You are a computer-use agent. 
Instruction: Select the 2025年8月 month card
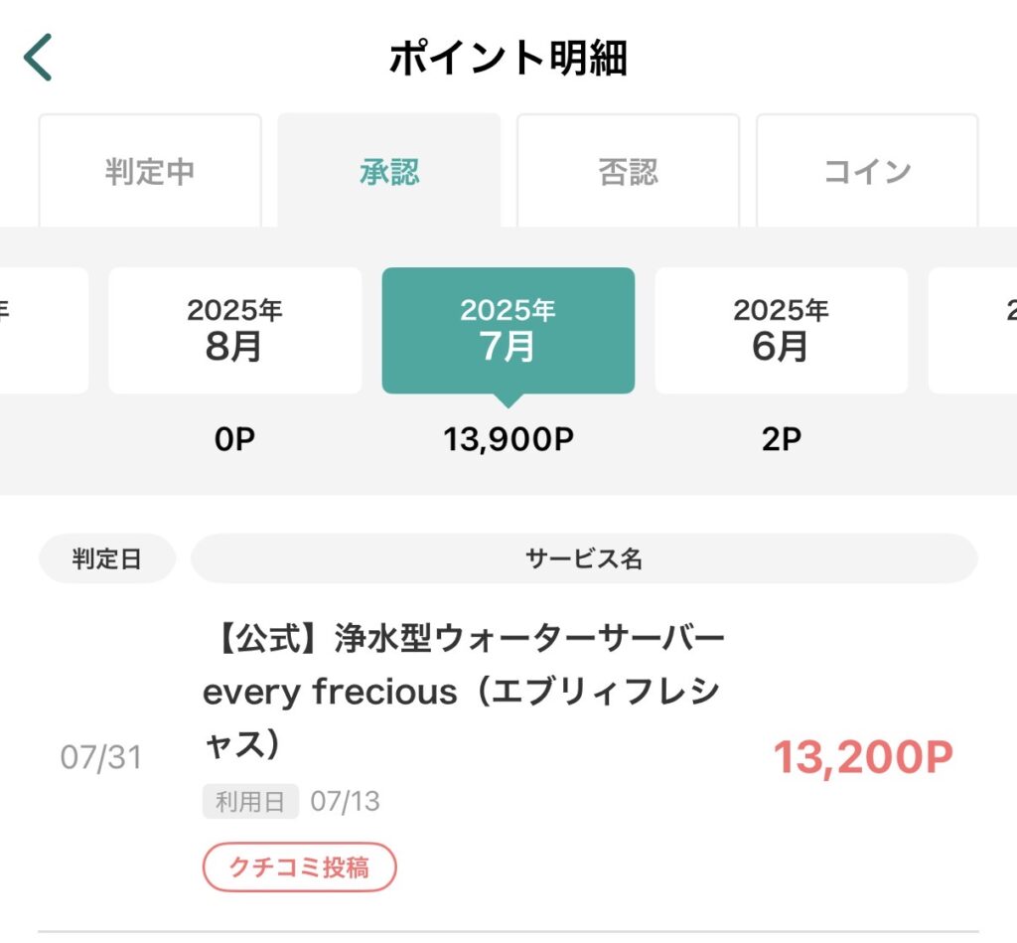tap(234, 330)
